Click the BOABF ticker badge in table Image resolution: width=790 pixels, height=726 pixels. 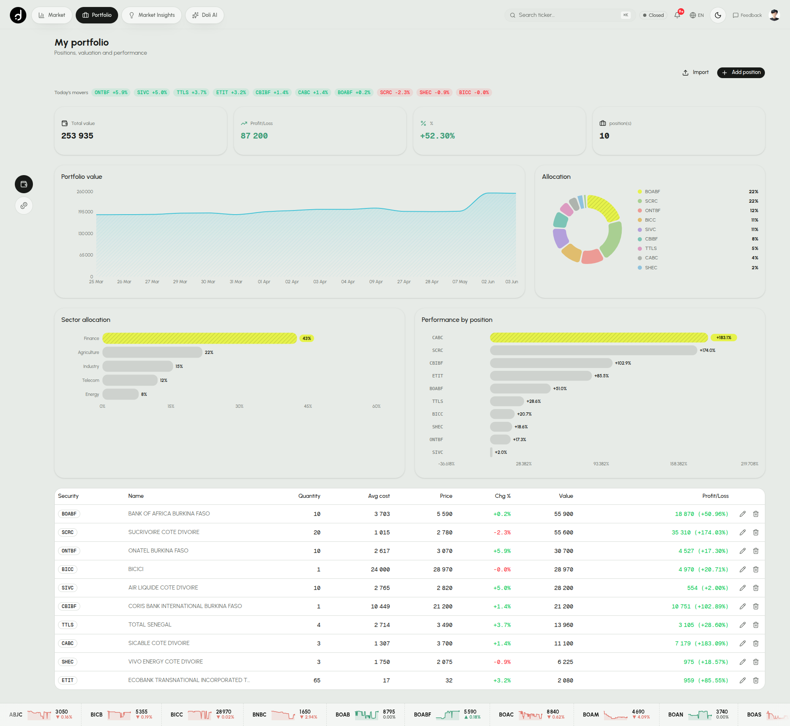pos(69,514)
